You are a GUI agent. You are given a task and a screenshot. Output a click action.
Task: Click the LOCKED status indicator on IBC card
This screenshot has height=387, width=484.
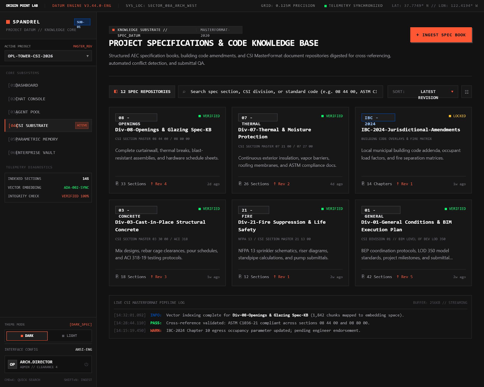457,116
